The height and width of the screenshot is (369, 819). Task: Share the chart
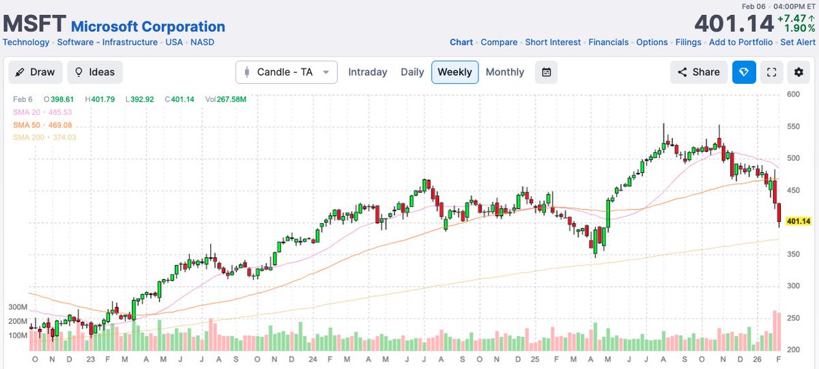click(699, 71)
